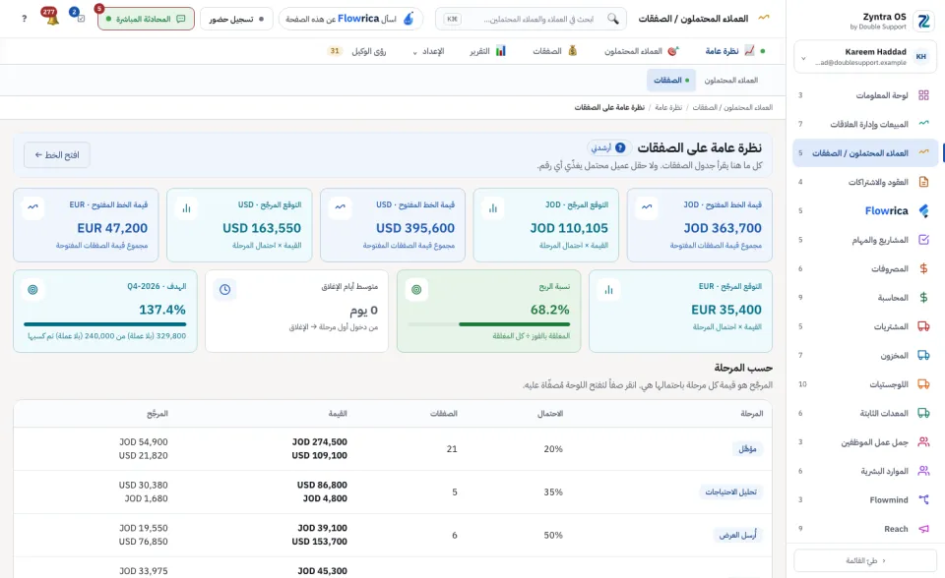Click the الهدف Q4-2026 progress bar
This screenshot has height=578, width=945.
(x=105, y=324)
